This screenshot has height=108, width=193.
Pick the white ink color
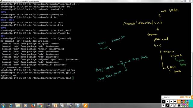(182, 106)
